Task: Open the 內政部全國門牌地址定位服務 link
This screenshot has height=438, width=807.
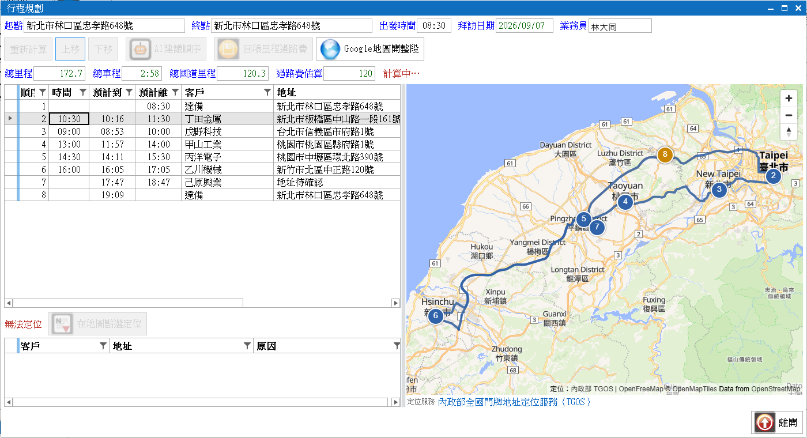Action: point(514,402)
